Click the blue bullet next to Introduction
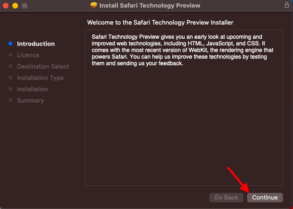 point(10,44)
